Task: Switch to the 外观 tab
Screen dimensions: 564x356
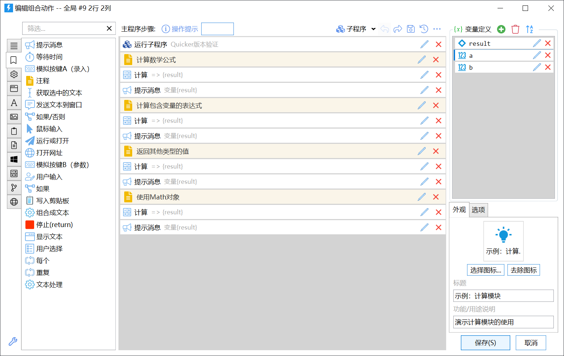Action: 459,210
